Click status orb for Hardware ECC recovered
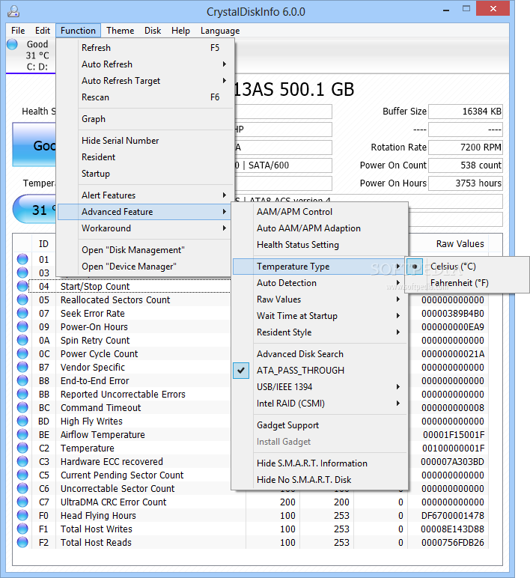Screen dimensions: 530x578 [22, 461]
